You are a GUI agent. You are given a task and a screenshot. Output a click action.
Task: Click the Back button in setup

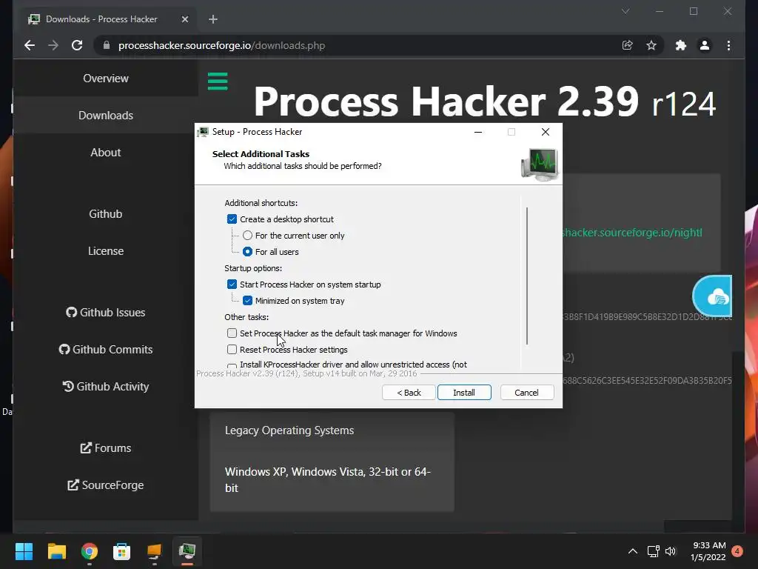click(x=409, y=393)
